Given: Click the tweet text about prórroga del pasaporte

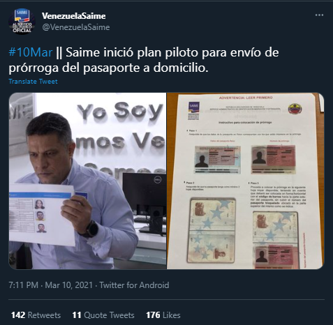Looking at the screenshot, I should pos(144,60).
